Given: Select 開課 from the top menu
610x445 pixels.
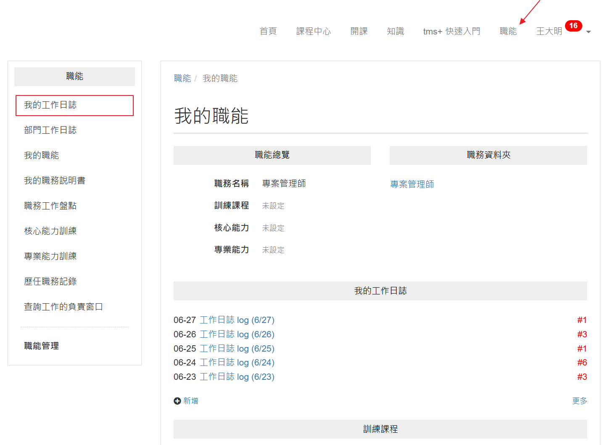Looking at the screenshot, I should [359, 31].
